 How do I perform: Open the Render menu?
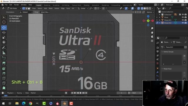[x=16, y=5]
